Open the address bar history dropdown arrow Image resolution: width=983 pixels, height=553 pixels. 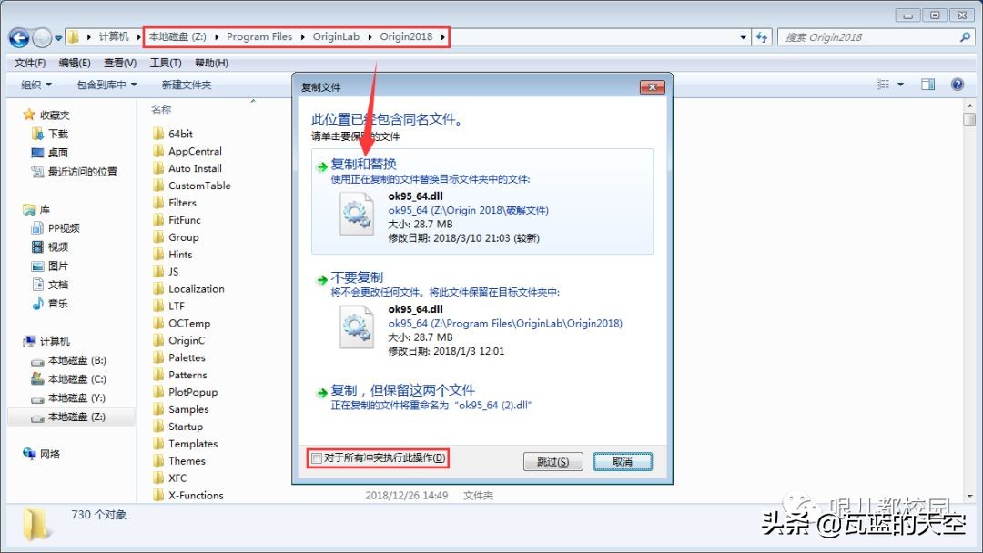point(743,37)
